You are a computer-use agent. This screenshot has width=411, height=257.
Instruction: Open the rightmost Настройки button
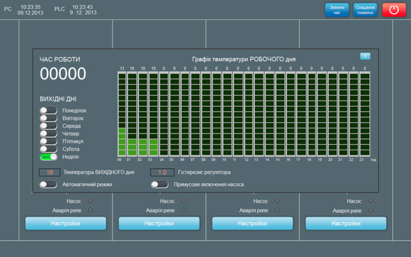(x=346, y=224)
